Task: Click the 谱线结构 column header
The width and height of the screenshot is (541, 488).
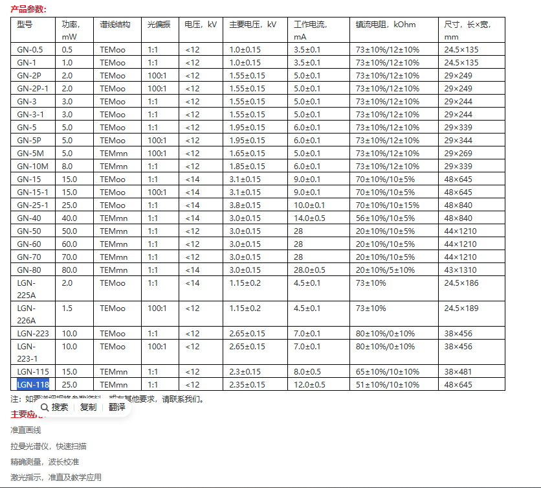Action: click(115, 25)
